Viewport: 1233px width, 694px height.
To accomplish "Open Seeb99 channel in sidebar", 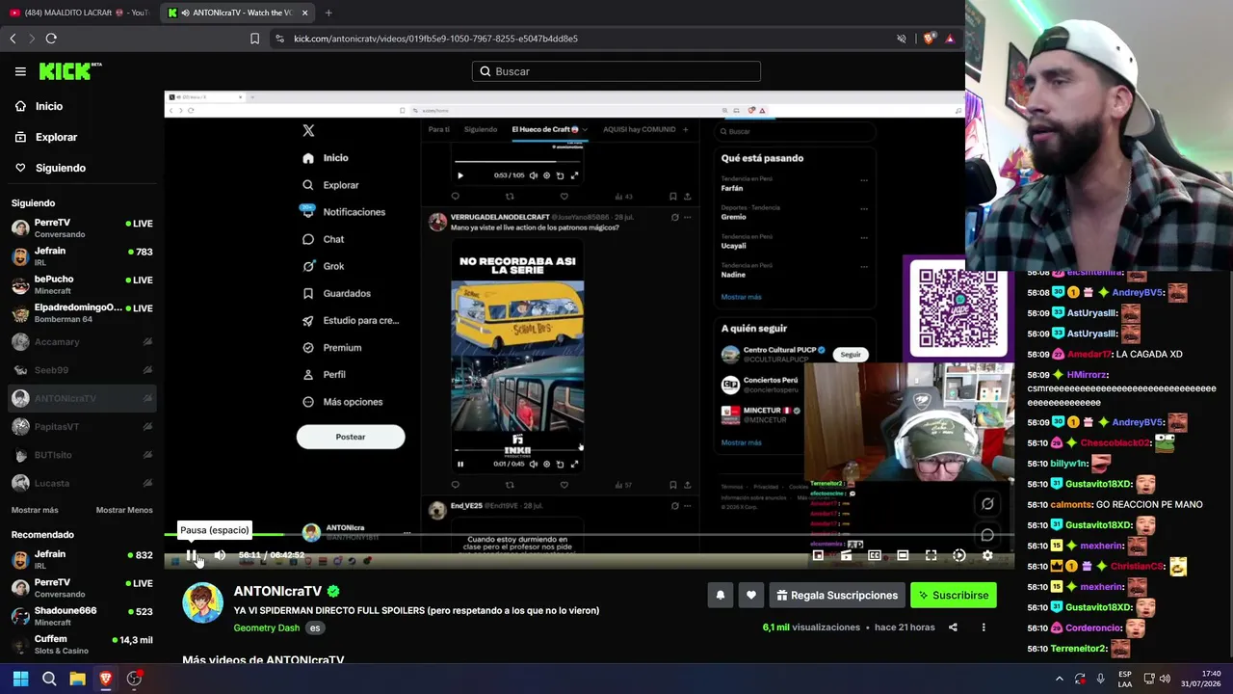I will coord(82,370).
